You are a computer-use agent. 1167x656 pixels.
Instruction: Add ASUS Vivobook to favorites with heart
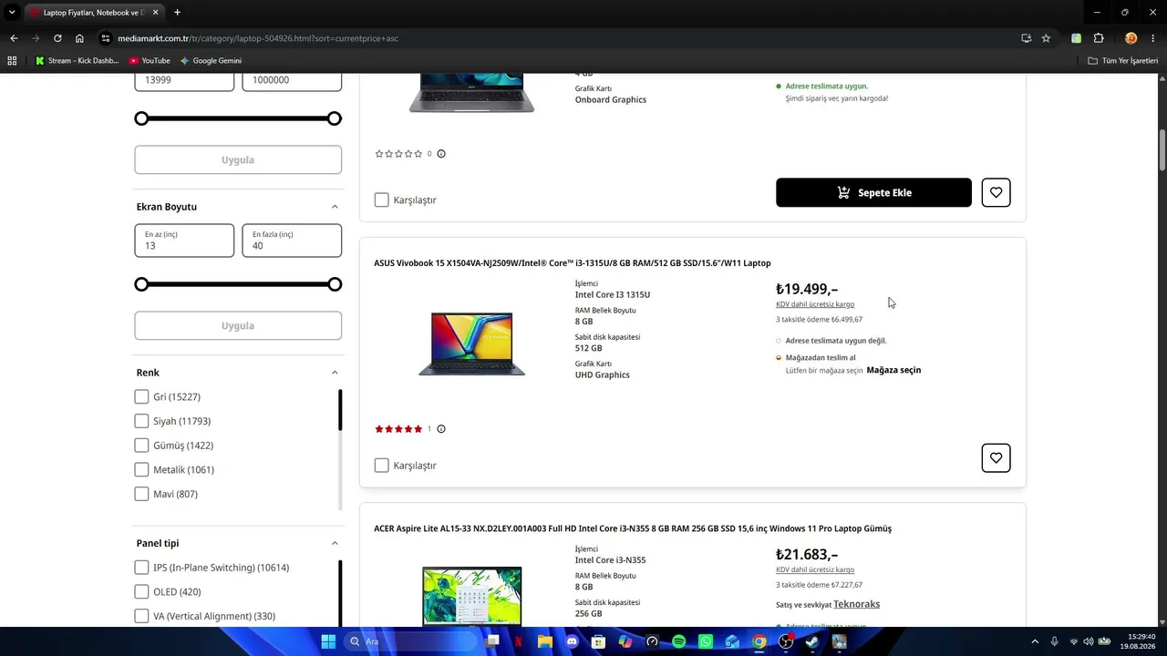[996, 457]
